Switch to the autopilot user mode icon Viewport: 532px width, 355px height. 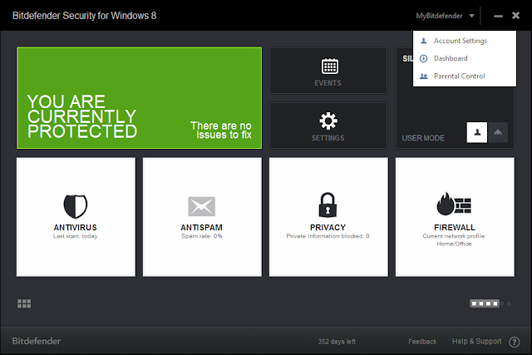[498, 132]
